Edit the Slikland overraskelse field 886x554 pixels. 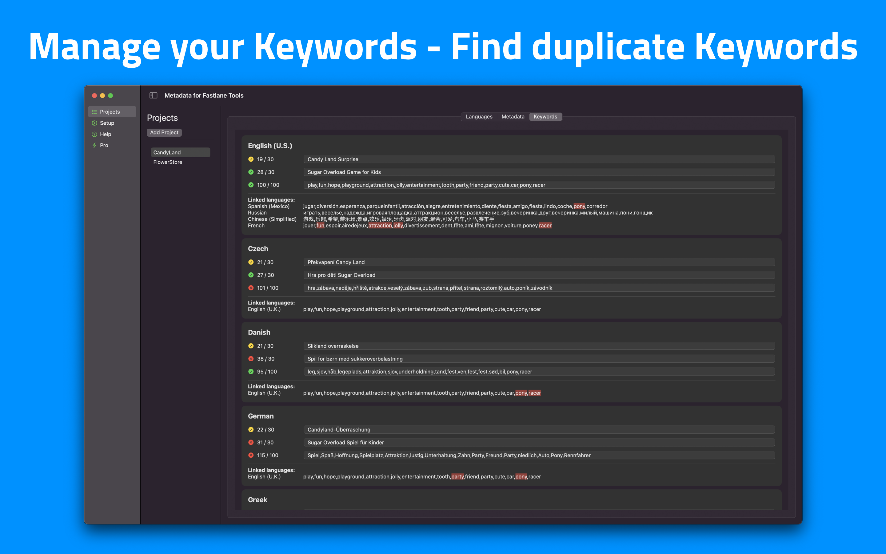coord(539,346)
